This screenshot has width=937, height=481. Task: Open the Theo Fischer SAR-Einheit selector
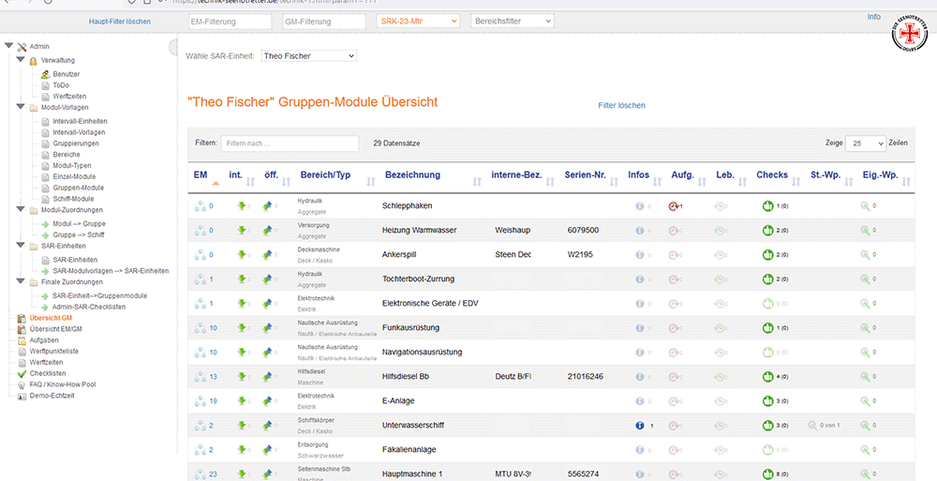309,56
